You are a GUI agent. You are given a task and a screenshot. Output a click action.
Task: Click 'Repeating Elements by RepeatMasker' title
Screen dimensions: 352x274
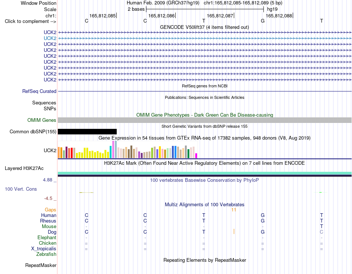(205, 260)
